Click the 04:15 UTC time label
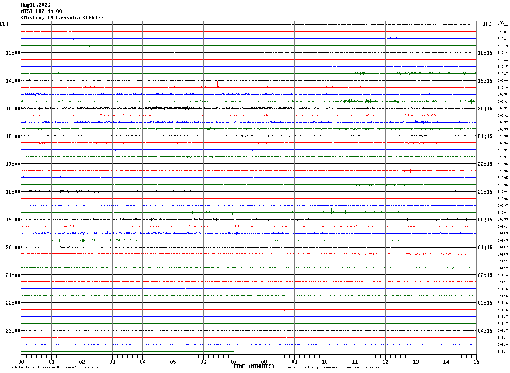 point(485,331)
